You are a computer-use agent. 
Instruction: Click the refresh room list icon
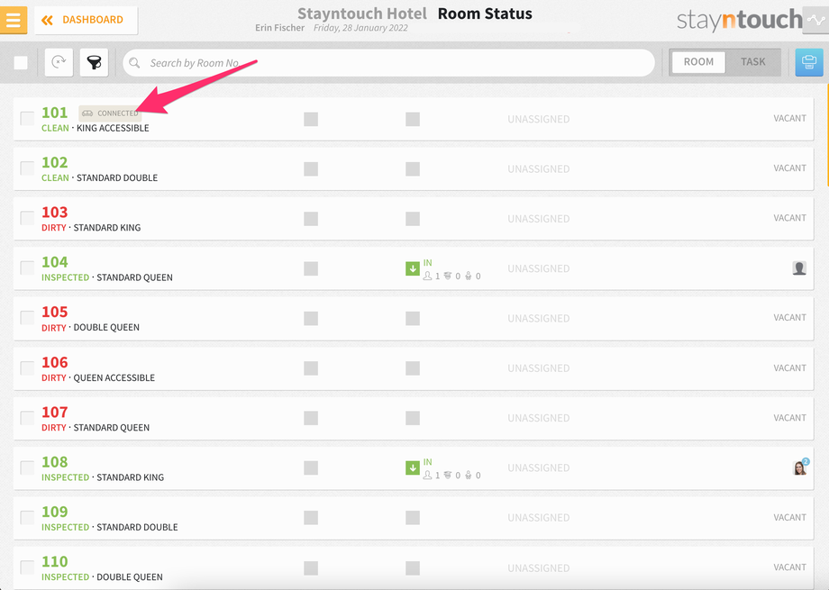[59, 62]
